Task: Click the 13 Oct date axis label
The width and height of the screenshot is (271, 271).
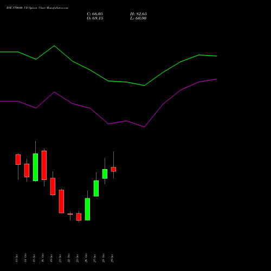Action: pos(17,258)
